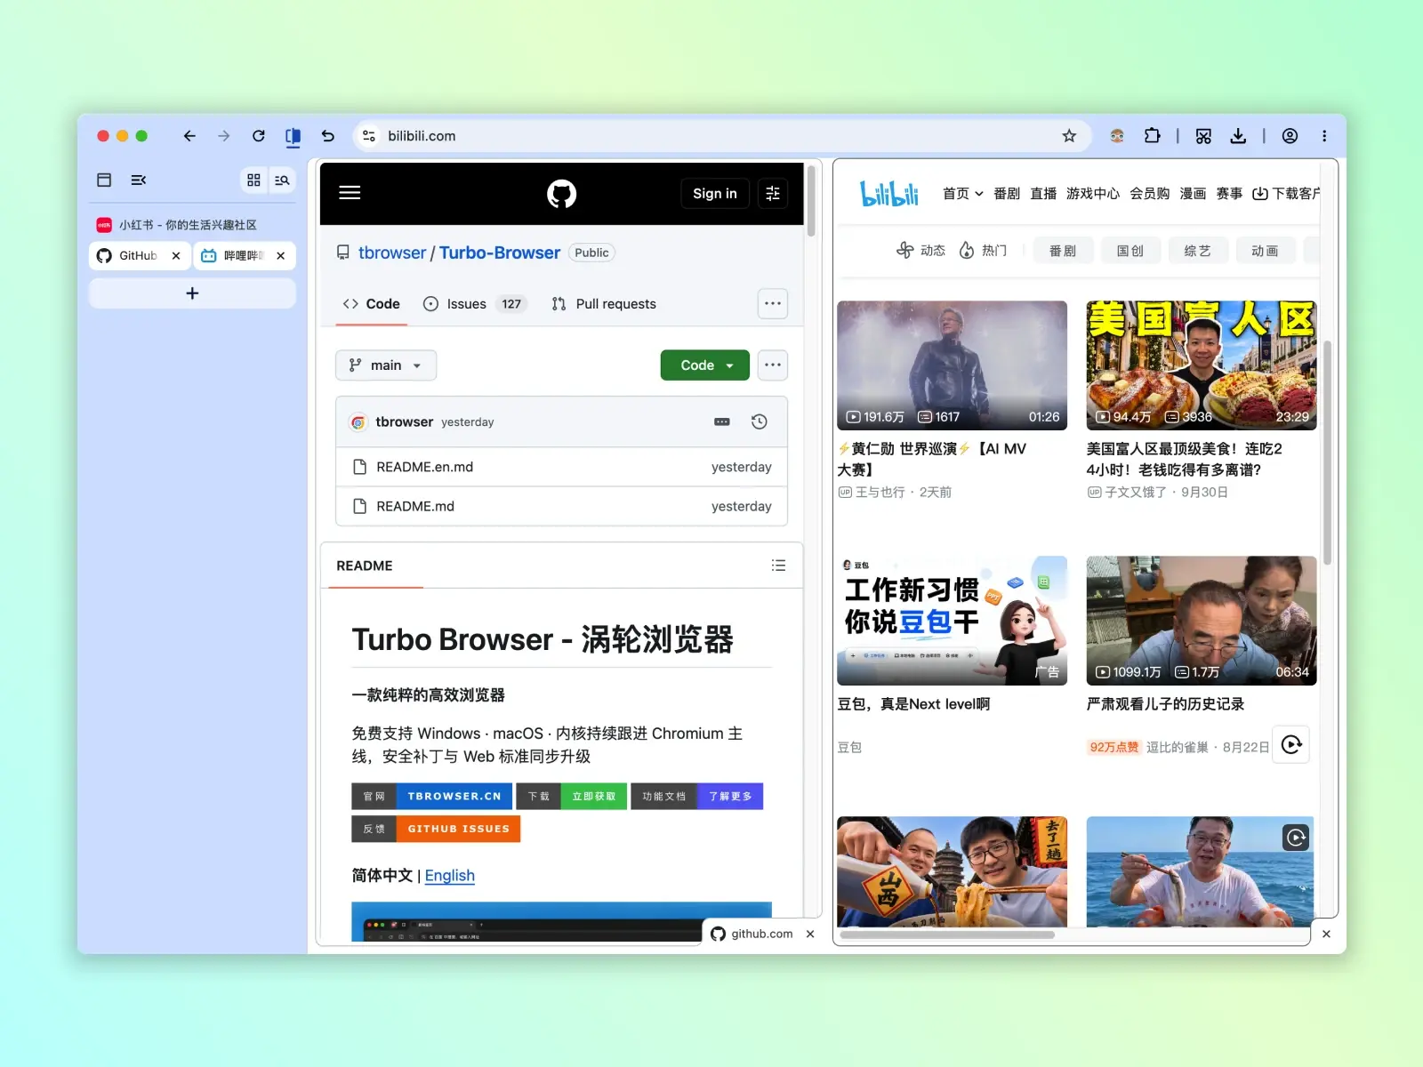Click the GitHub Octocat logo
The image size is (1423, 1067).
pyautogui.click(x=561, y=193)
